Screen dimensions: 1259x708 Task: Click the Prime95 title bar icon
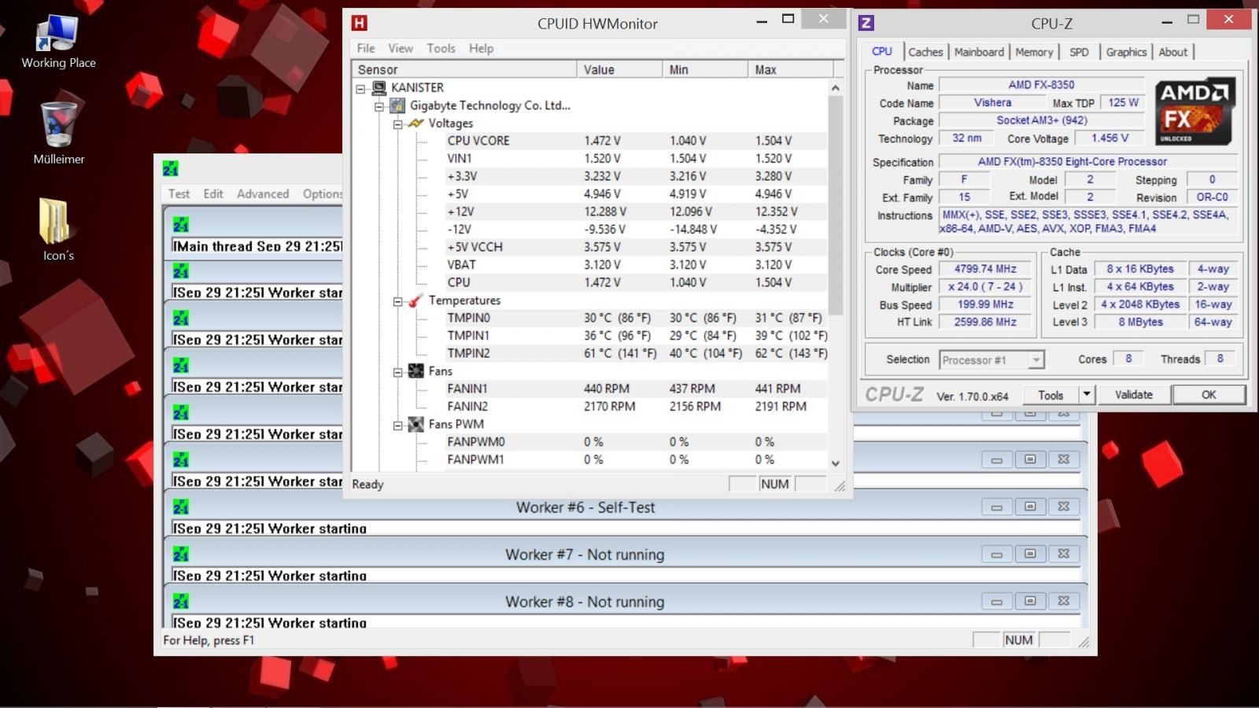[171, 168]
